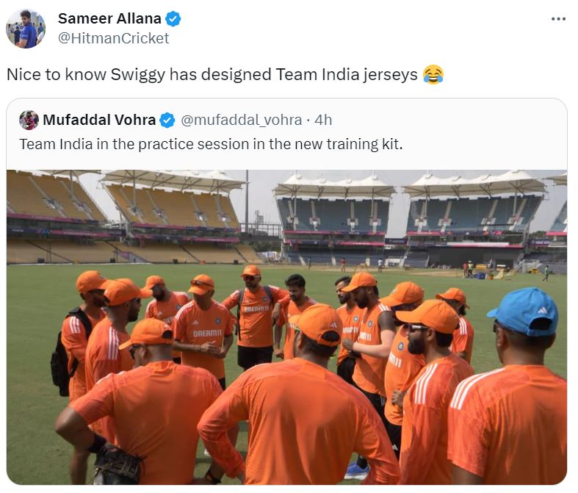Click verified badge next to Sameer Allana
Viewport: 578px width, 493px height.
[173, 19]
